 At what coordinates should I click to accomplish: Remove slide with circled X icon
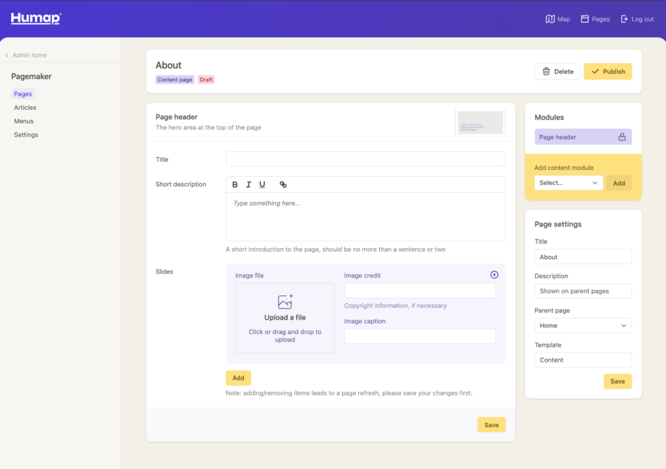(494, 275)
